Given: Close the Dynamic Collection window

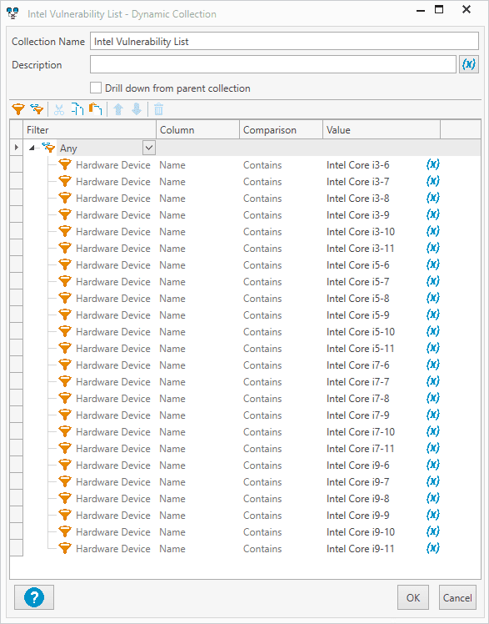Looking at the screenshot, I should pos(467,9).
